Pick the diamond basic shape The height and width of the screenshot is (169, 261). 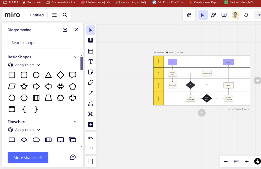[60, 75]
